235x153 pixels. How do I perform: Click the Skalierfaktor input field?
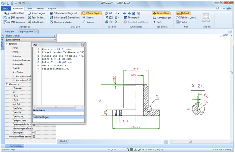click(x=58, y=114)
